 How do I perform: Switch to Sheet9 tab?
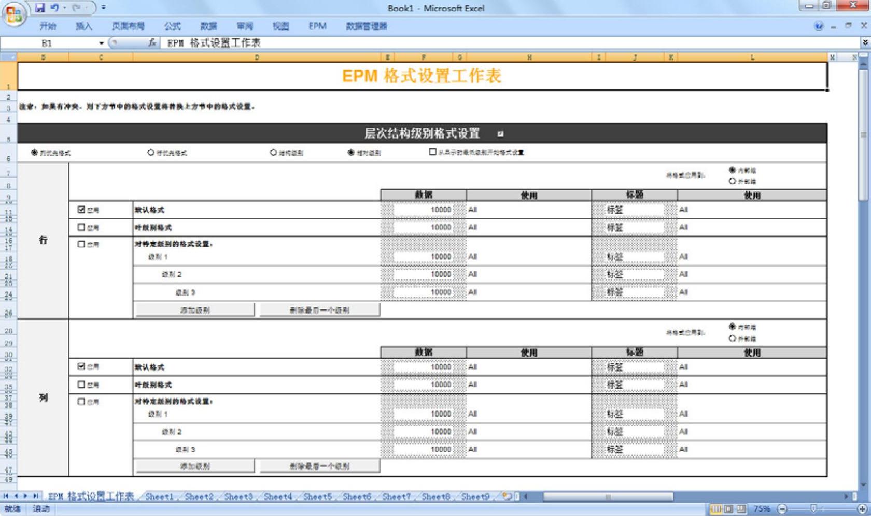click(x=475, y=496)
